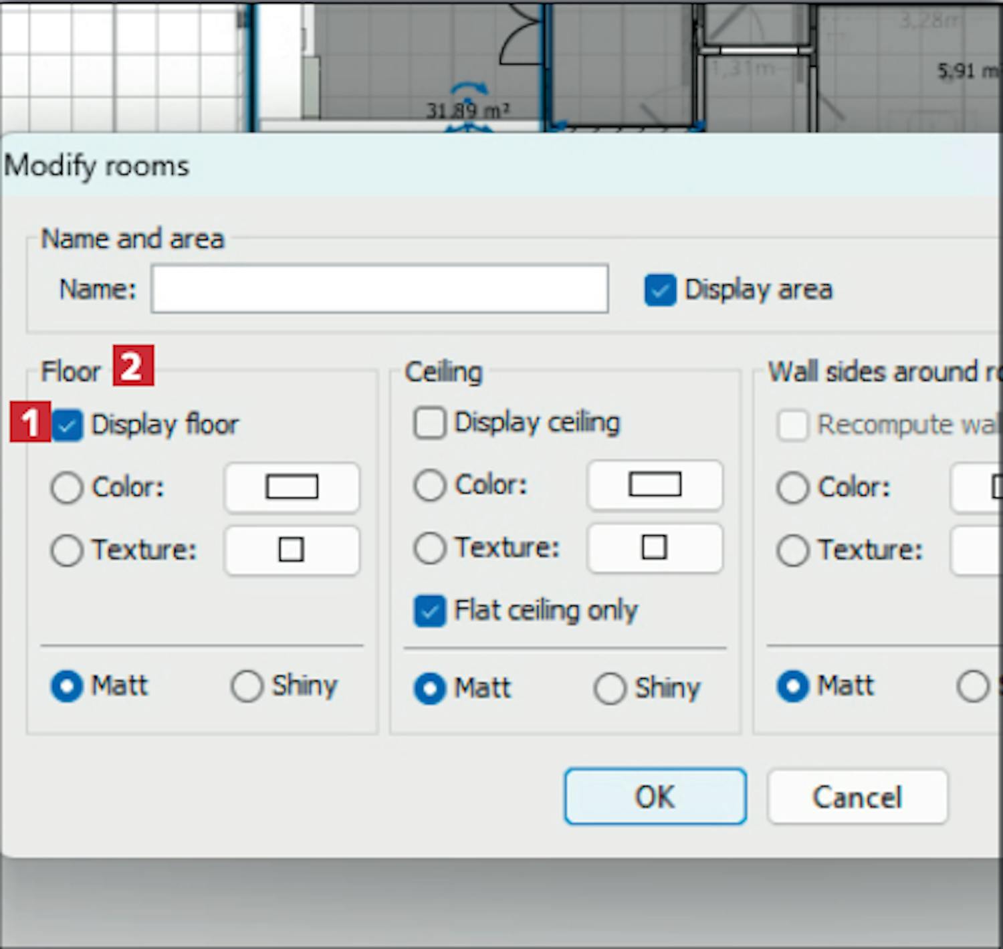Select Matt finish for the floor
Image resolution: width=1003 pixels, height=949 pixels.
click(x=67, y=686)
